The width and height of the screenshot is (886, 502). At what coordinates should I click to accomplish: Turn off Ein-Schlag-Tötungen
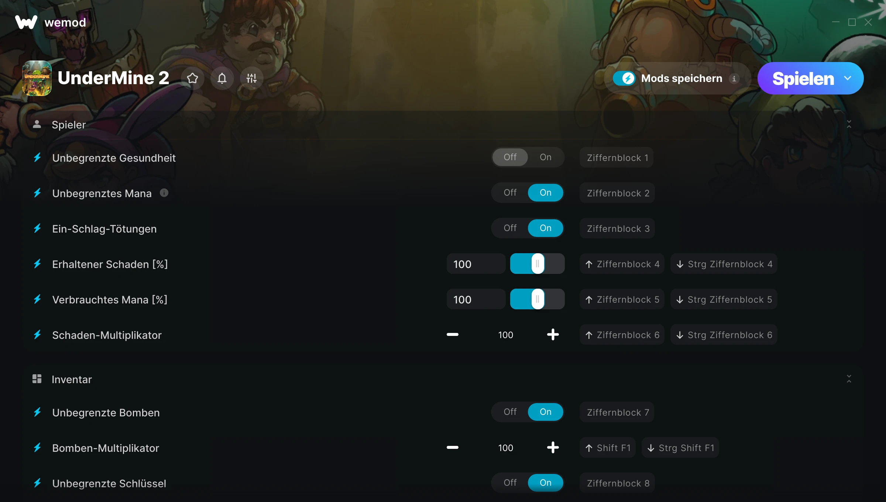510,228
